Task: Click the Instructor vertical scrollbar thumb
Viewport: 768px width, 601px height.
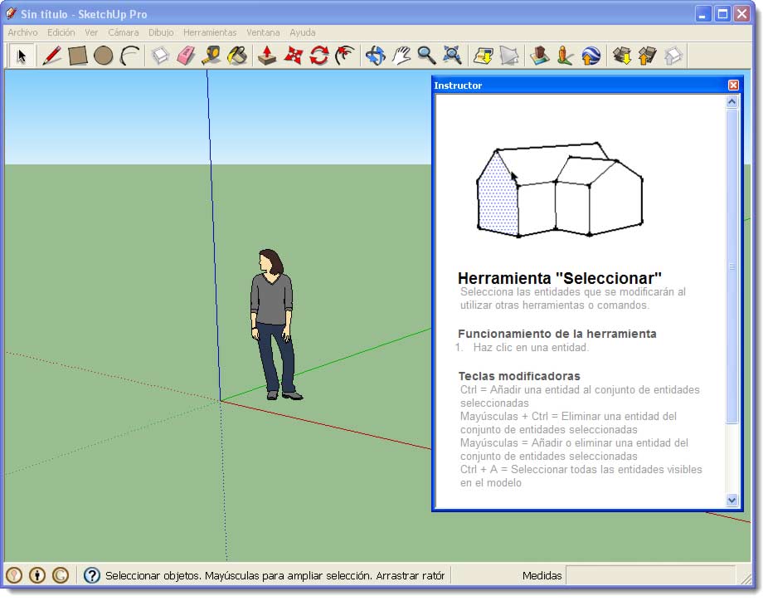Action: [732, 266]
